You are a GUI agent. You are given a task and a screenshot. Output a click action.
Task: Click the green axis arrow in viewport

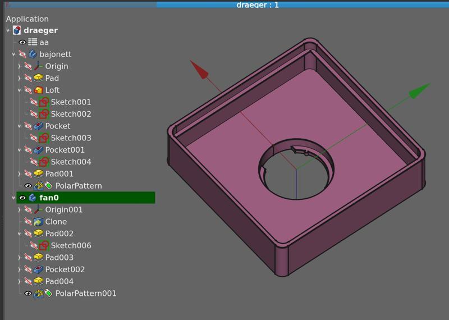click(x=419, y=91)
